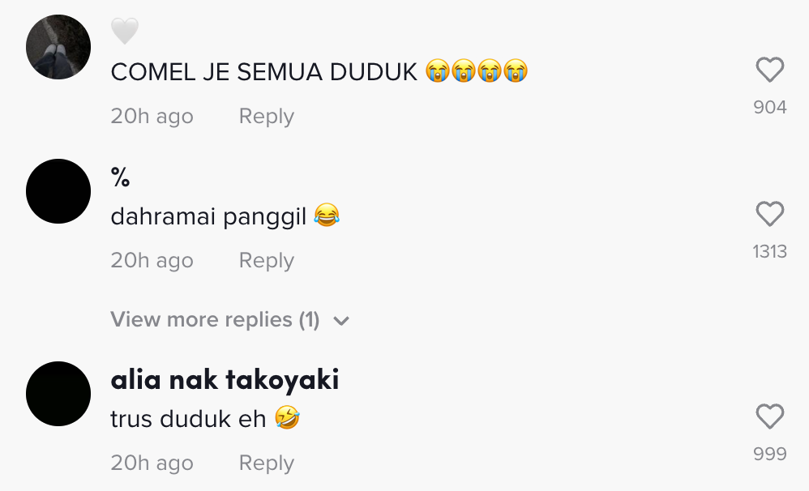
Task: Open avatar of alia nak takoyaki
Action: (58, 394)
